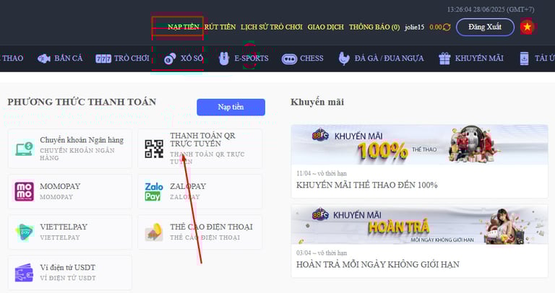Click the blue Nạp tiền button
Image resolution: width=555 pixels, height=293 pixels.
(231, 107)
